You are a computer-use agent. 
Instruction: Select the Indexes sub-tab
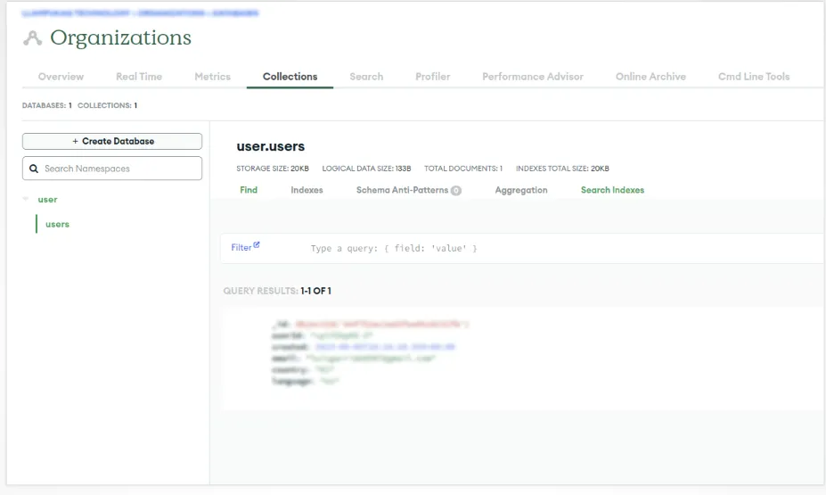pyautogui.click(x=307, y=190)
